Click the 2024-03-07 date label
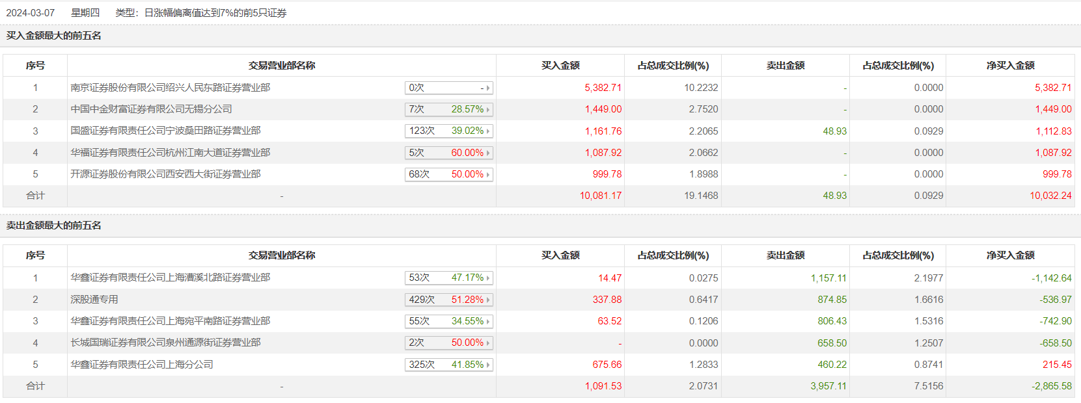Screen dimensions: 1081x403 pyautogui.click(x=31, y=13)
